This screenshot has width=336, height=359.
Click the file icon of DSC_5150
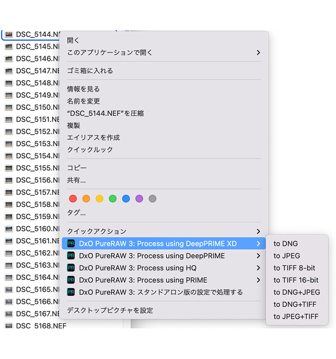(9, 107)
